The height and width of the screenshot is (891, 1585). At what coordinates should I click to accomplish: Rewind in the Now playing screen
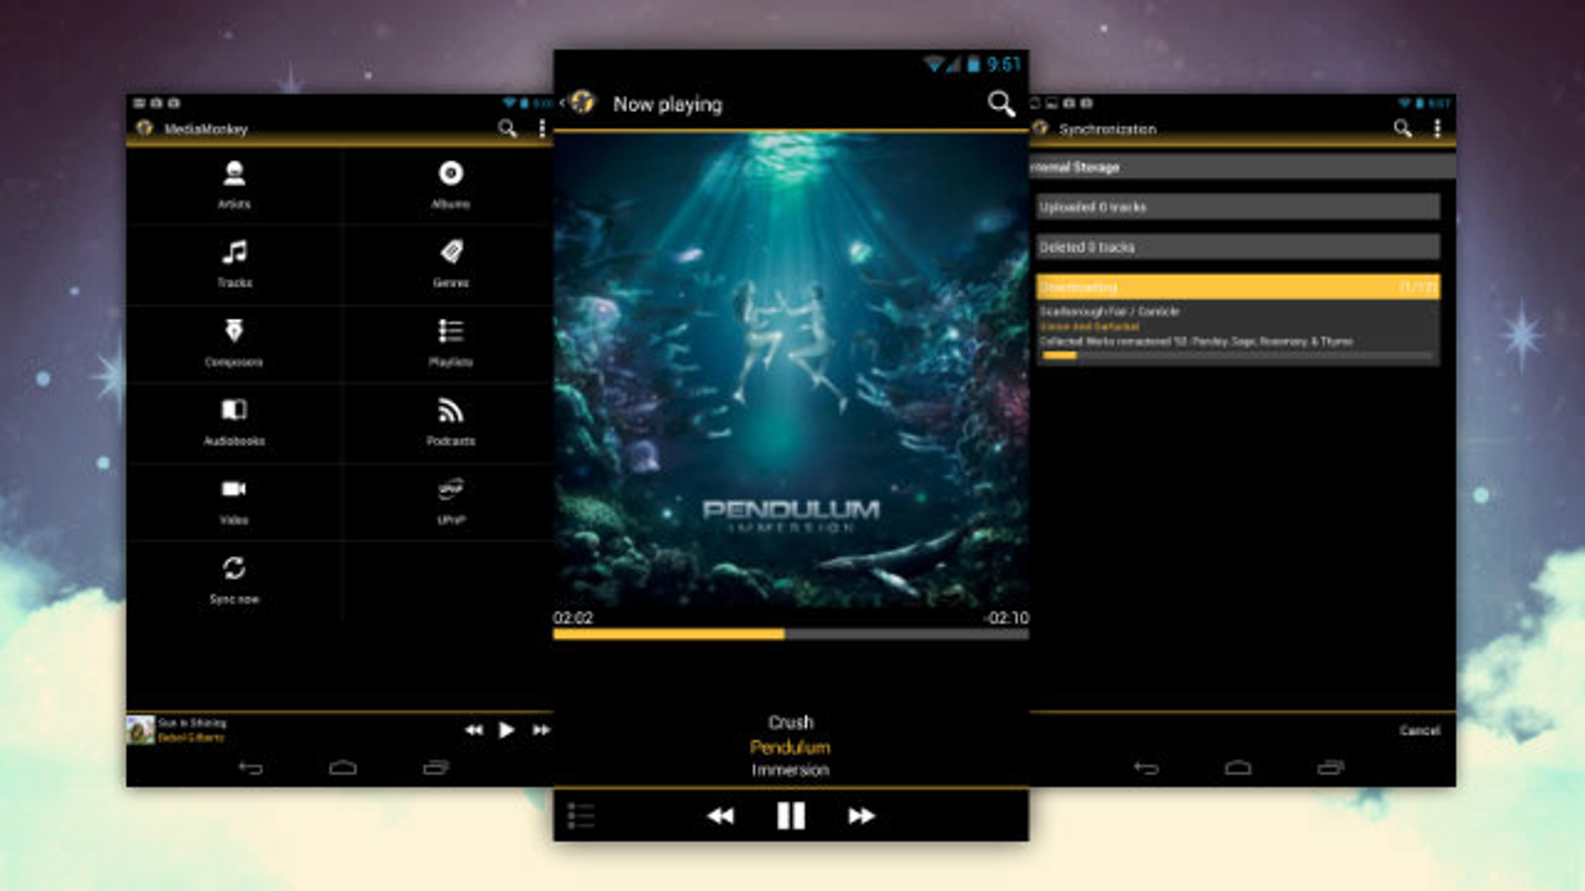[721, 816]
